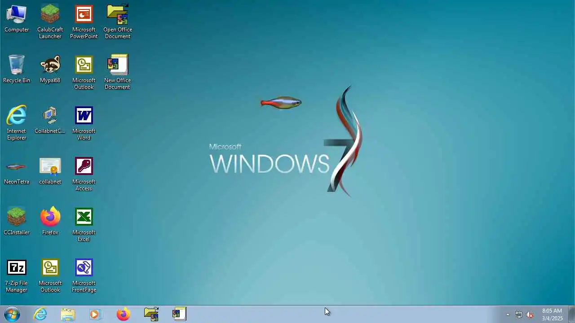Select the Microsoft Word desktop icon
The height and width of the screenshot is (323, 575).
point(84,123)
